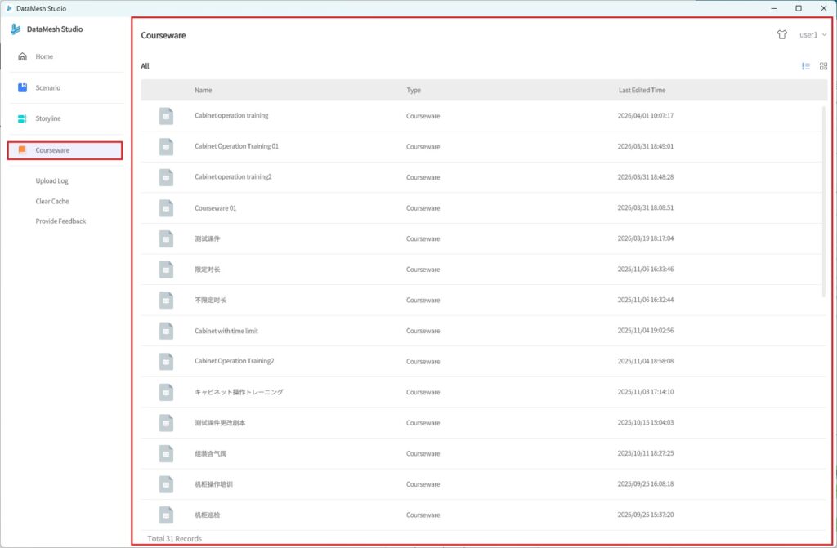
Task: Open the Scenario section icon
Action: [22, 87]
